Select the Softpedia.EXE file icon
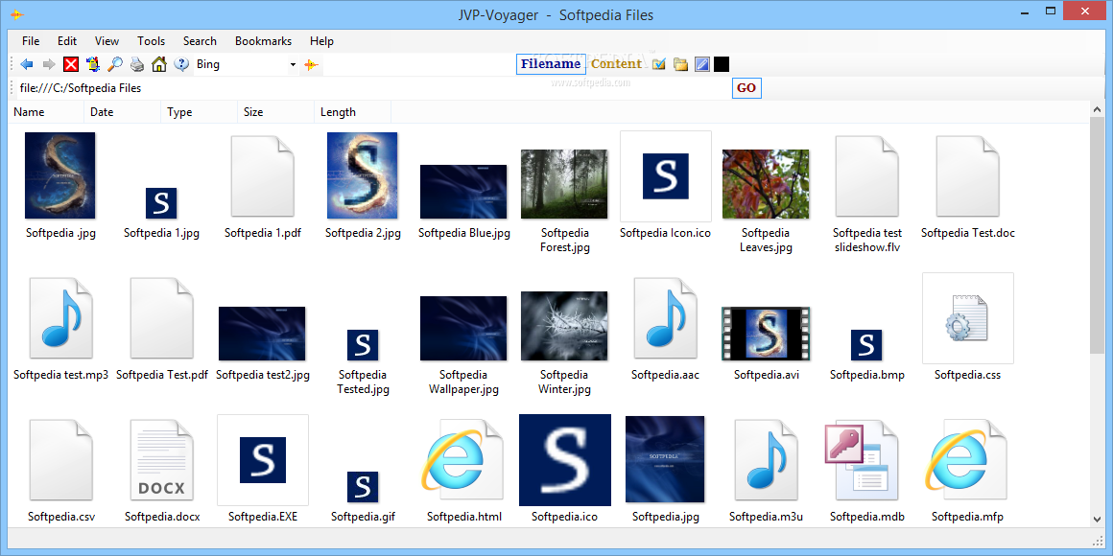Viewport: 1113px width, 556px height. point(263,459)
